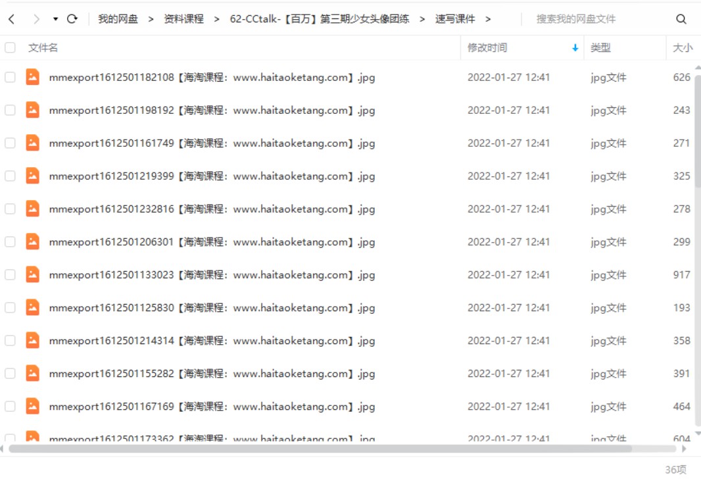701x479 pixels.
Task: Refresh the folder listing
Action: pyautogui.click(x=72, y=19)
